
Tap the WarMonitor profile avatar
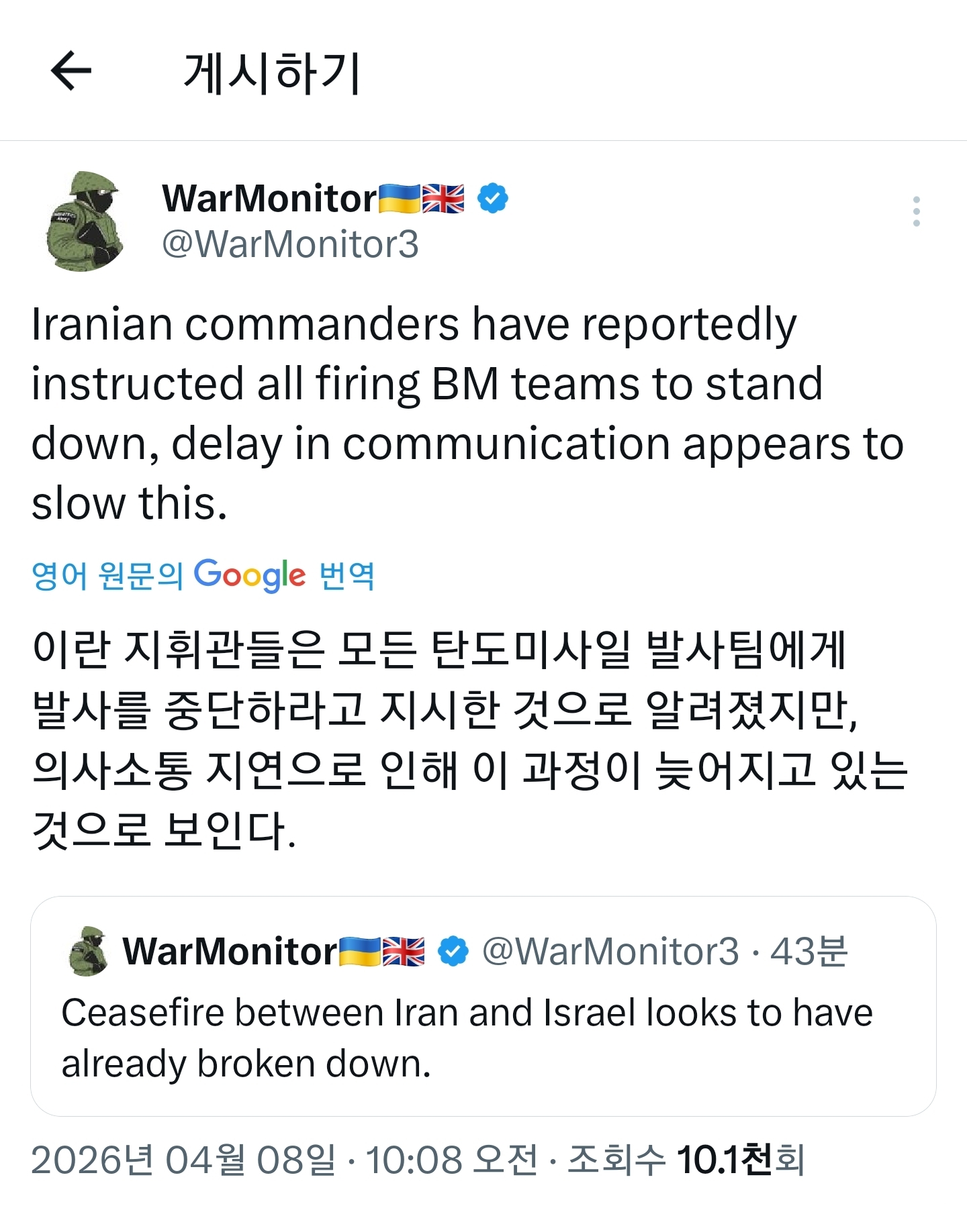coord(85,221)
